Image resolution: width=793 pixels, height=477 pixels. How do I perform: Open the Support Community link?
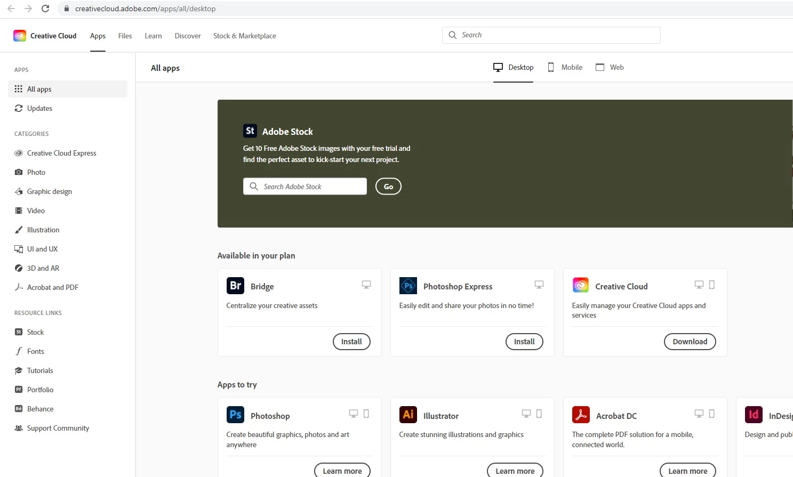click(x=68, y=428)
